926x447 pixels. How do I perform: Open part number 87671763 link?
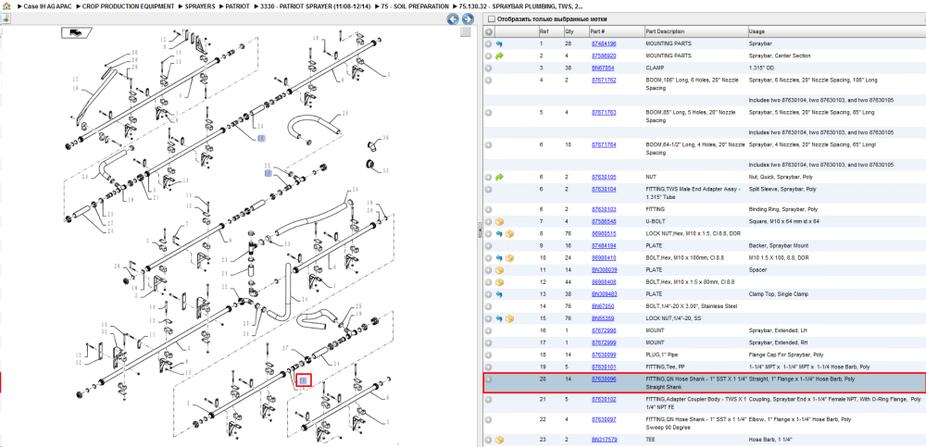click(604, 112)
